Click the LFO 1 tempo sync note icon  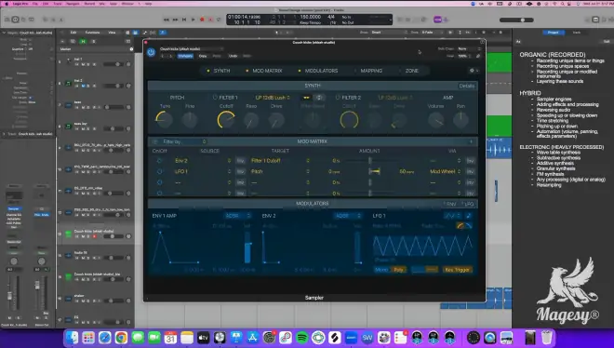(x=469, y=216)
